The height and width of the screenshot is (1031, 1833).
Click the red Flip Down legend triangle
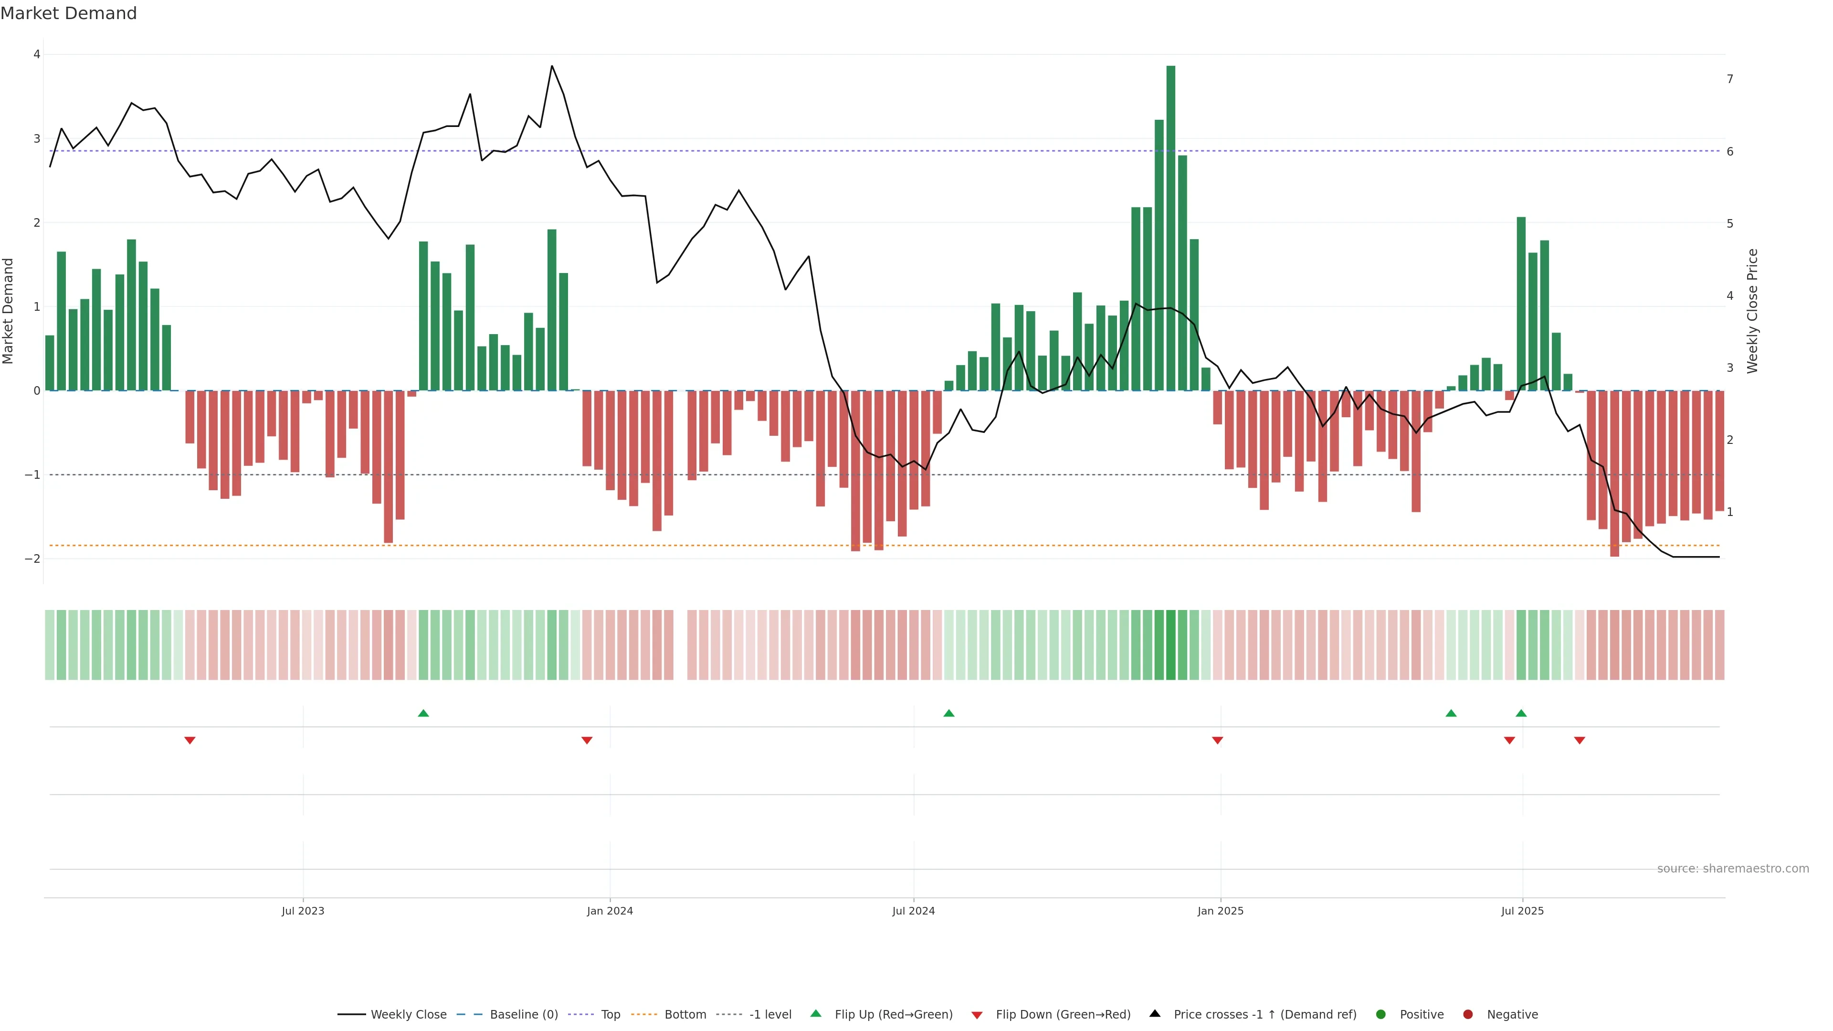pos(977,1015)
